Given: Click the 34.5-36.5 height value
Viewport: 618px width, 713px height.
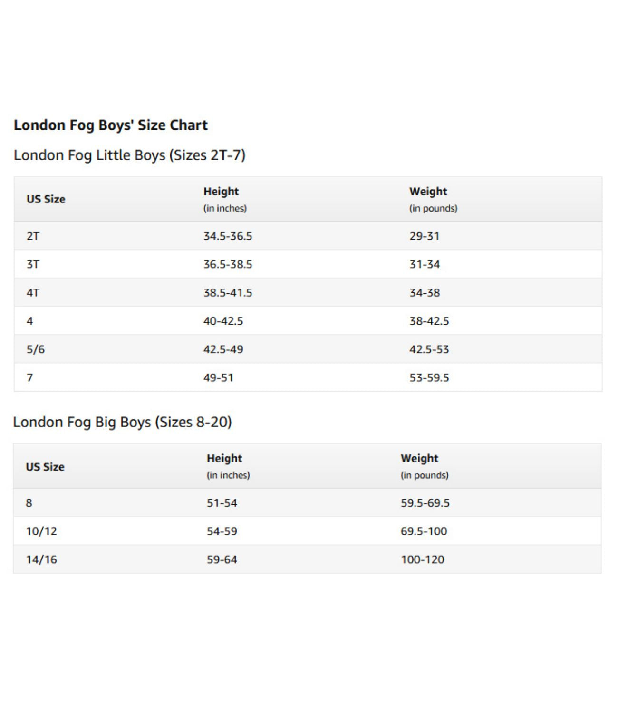Looking at the screenshot, I should click(228, 236).
